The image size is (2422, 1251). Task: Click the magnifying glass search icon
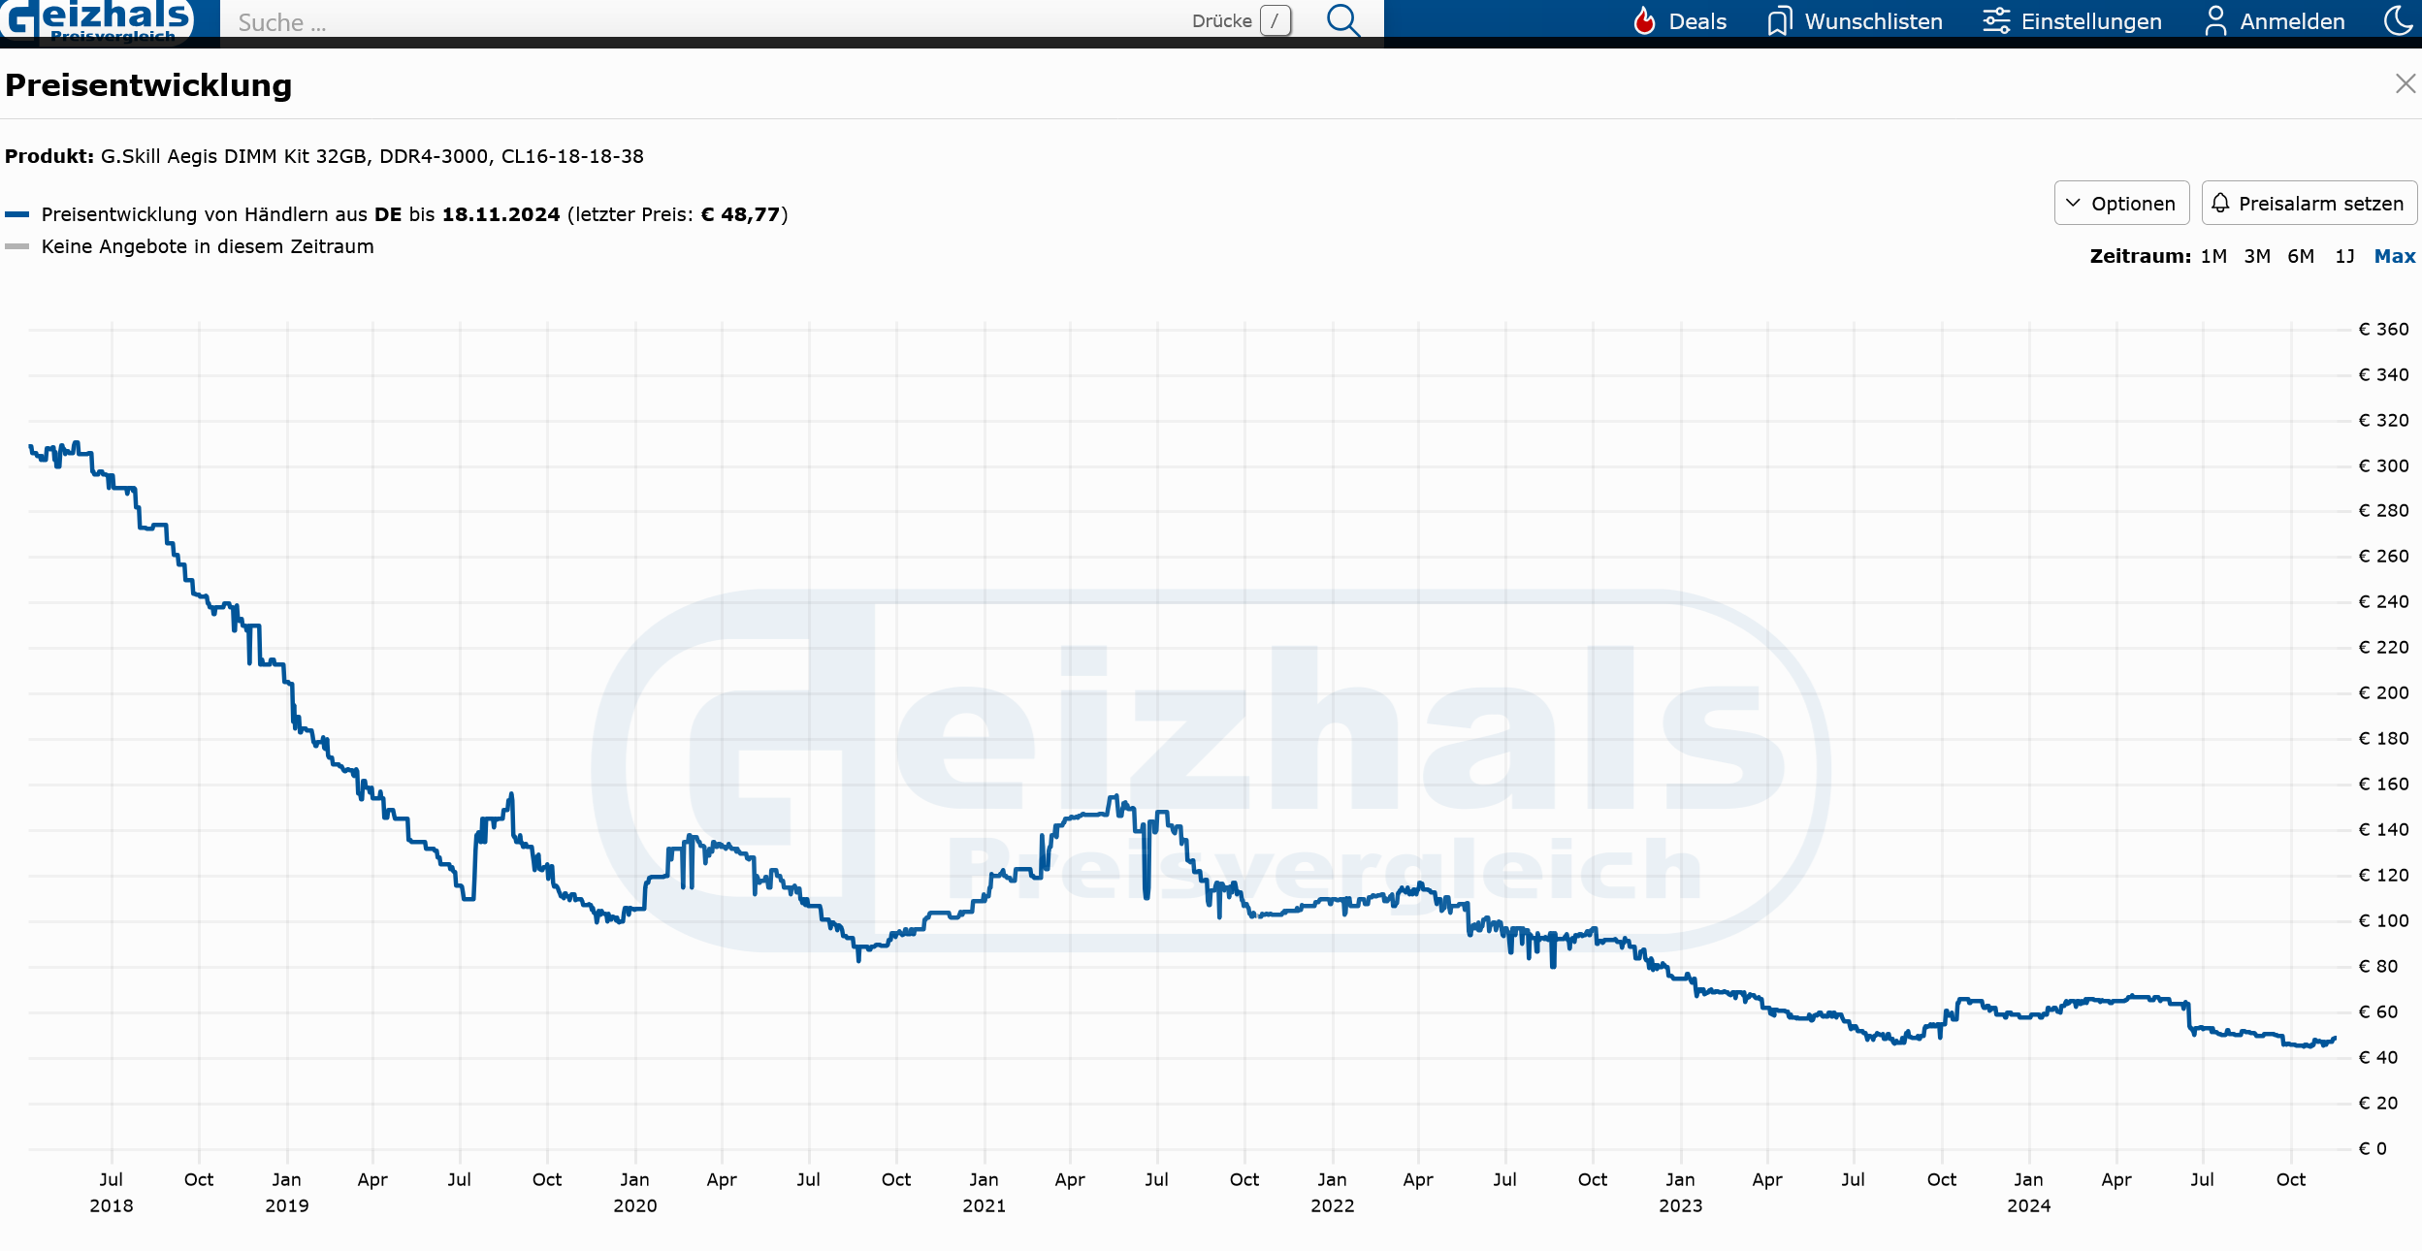(1342, 19)
